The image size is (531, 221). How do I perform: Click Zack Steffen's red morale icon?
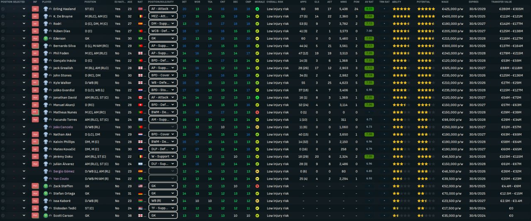257,186
